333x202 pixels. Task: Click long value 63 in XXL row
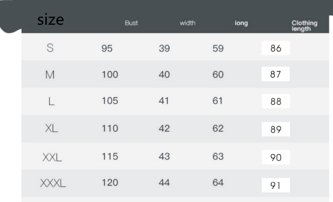pyautogui.click(x=218, y=157)
